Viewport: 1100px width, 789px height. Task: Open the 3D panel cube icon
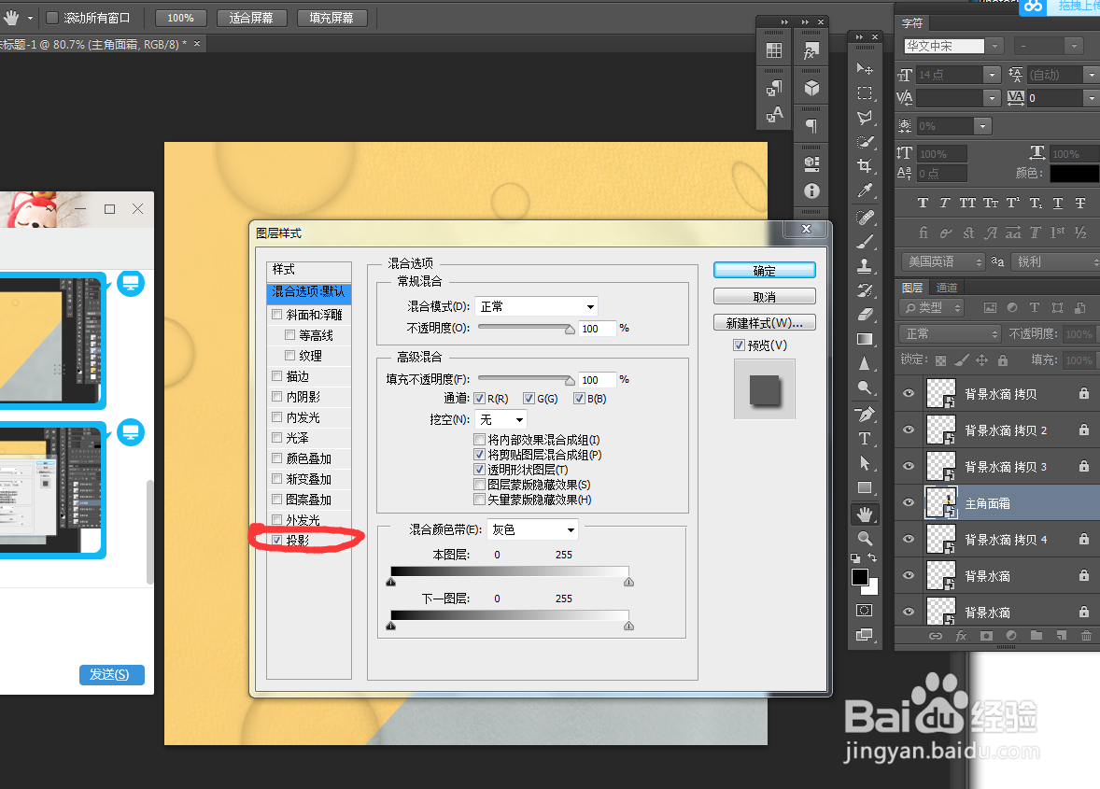click(x=811, y=88)
